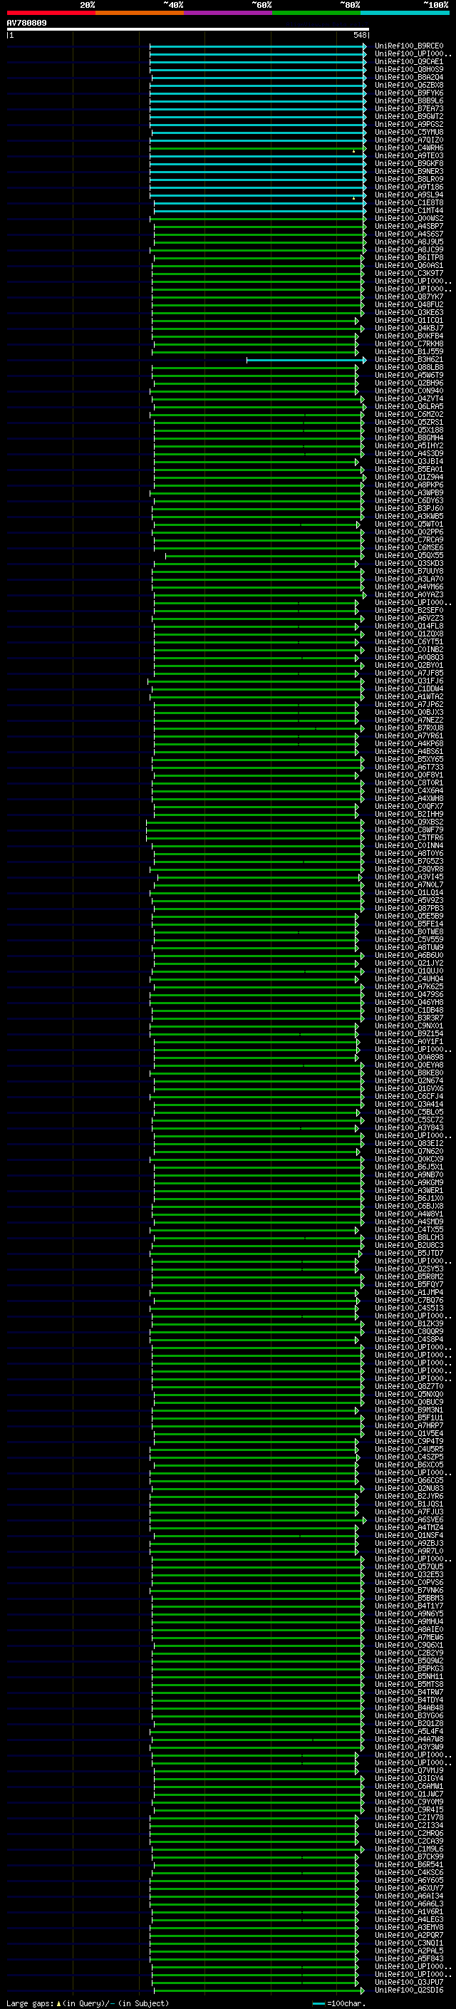
Task: Select the UniRef100_C0N940 label
Action: pos(408,391)
